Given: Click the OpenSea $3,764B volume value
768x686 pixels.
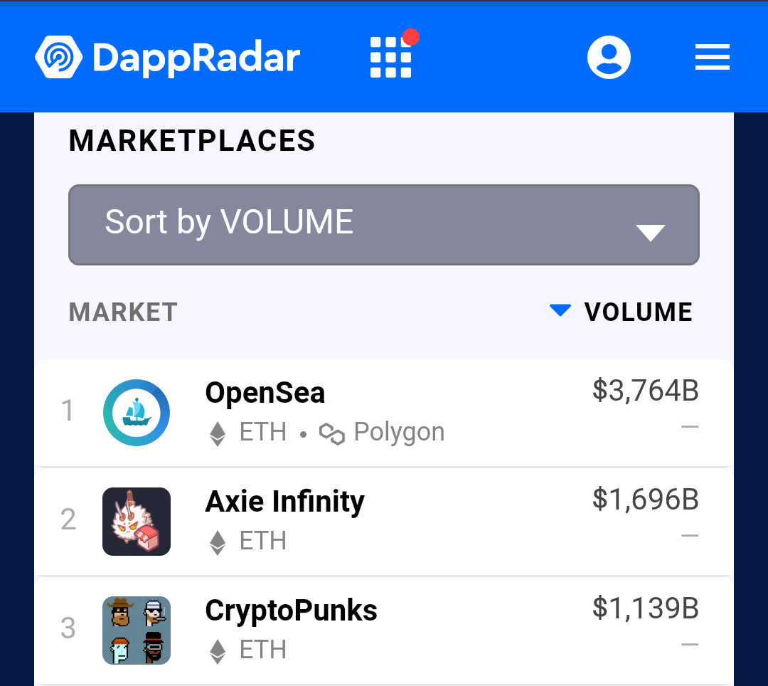Looking at the screenshot, I should pyautogui.click(x=646, y=391).
